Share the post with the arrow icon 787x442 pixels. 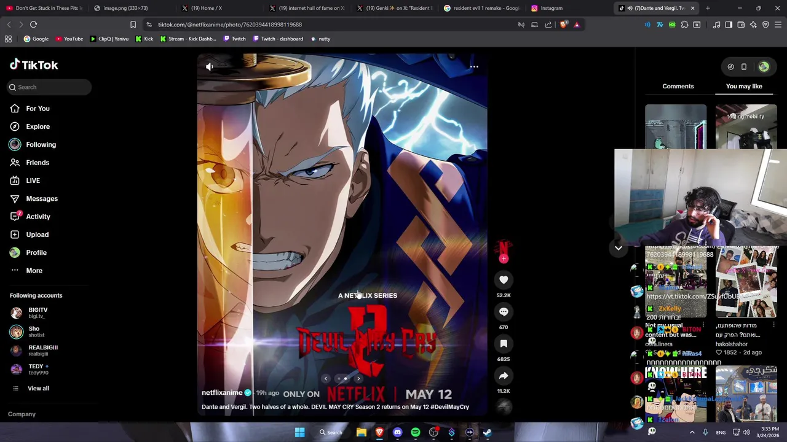click(504, 376)
